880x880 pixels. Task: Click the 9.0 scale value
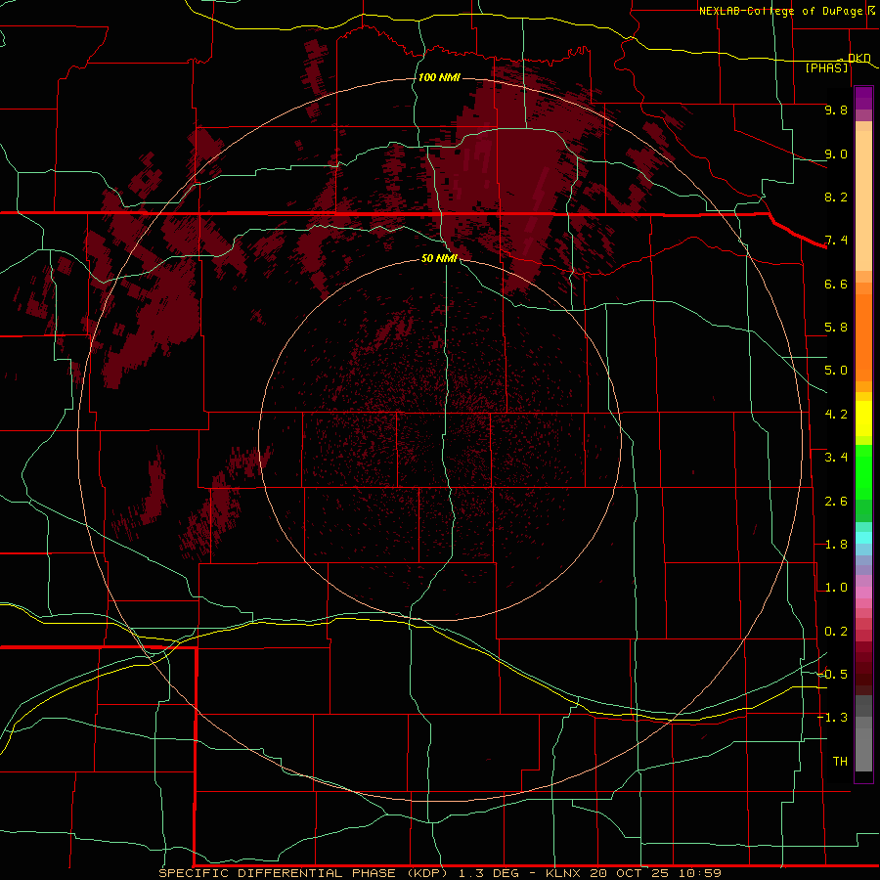coord(836,154)
